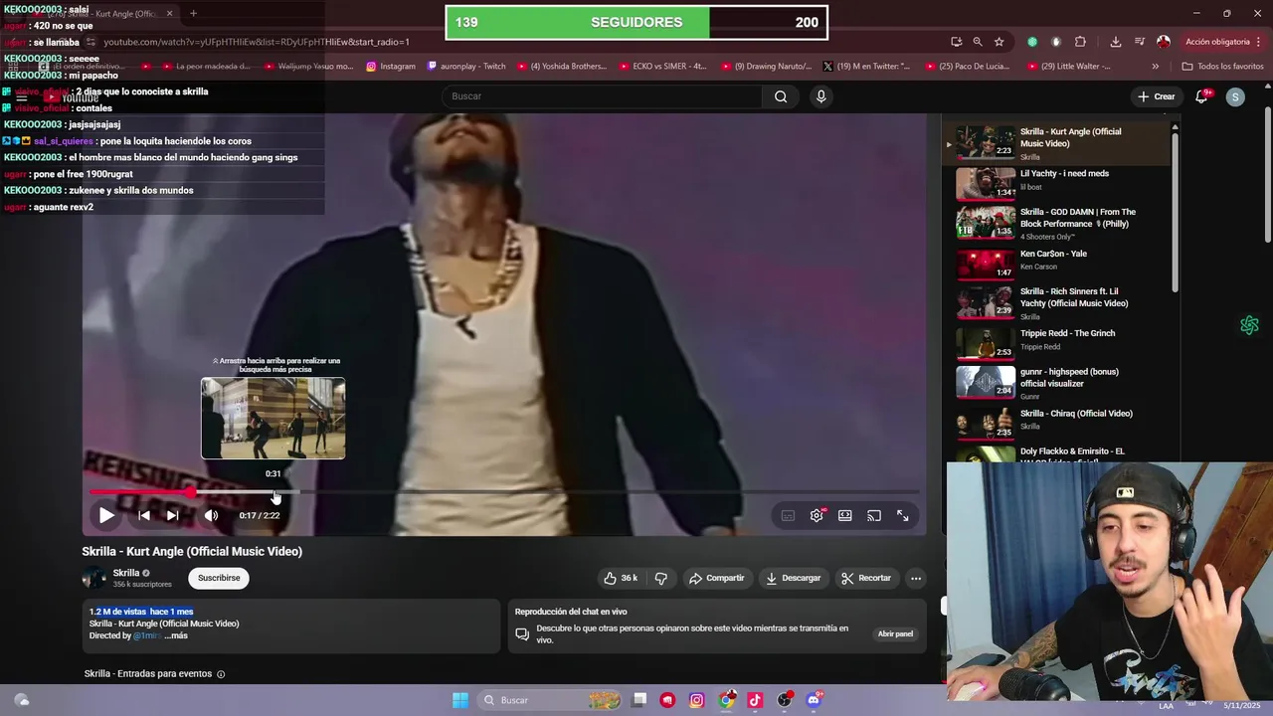The width and height of the screenshot is (1273, 716).
Task: Open the Crear menu button
Action: click(1157, 96)
